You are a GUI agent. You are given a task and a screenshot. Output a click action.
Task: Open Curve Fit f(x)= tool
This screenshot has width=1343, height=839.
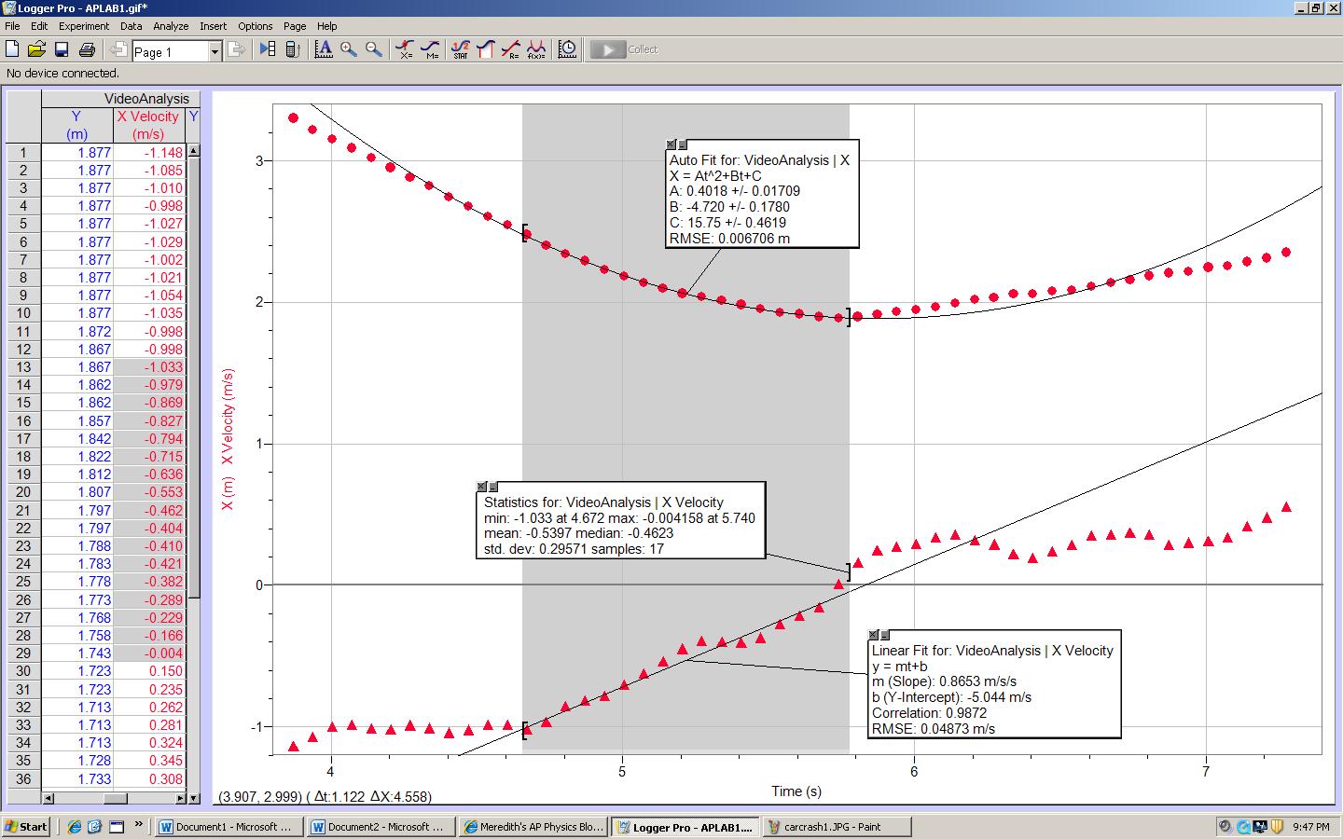pyautogui.click(x=536, y=49)
